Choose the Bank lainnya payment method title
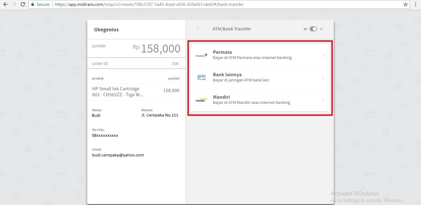421x205 pixels. [227, 75]
